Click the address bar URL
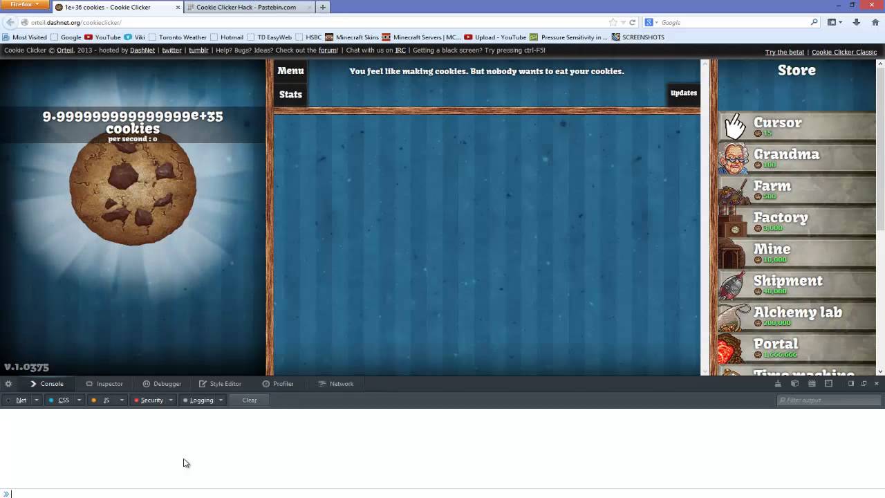 (76, 22)
